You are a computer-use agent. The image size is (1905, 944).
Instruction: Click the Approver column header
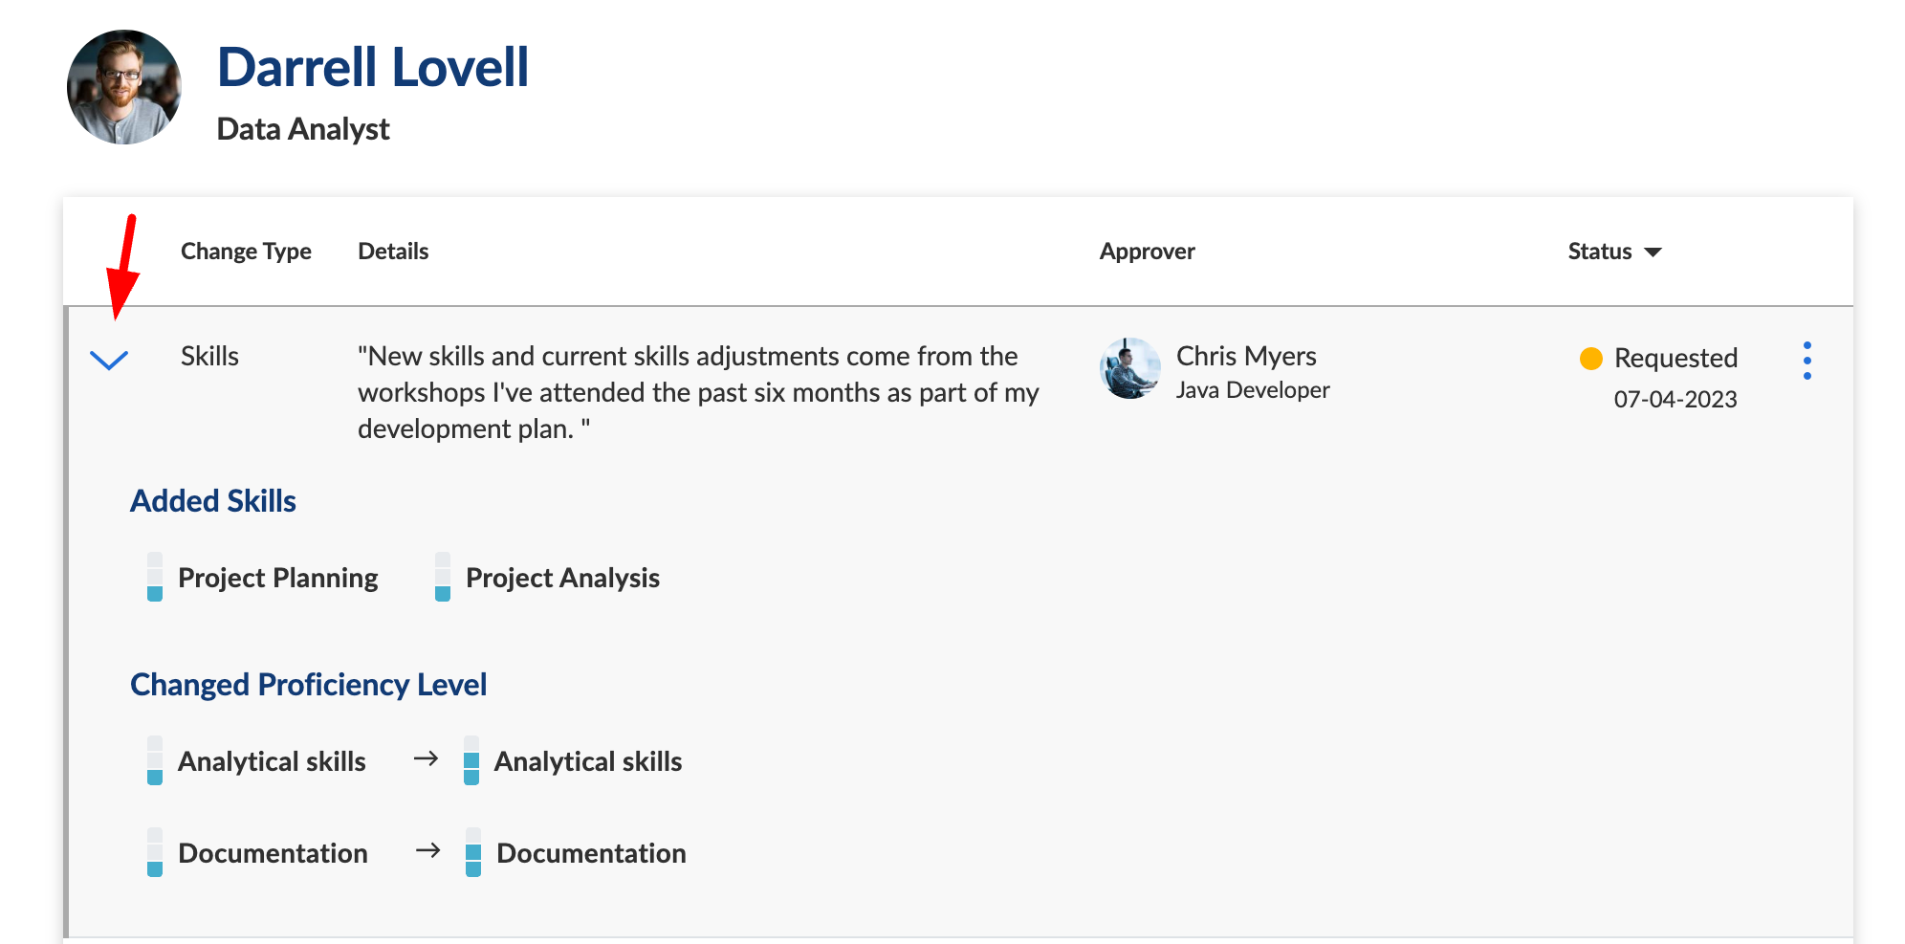coord(1147,252)
